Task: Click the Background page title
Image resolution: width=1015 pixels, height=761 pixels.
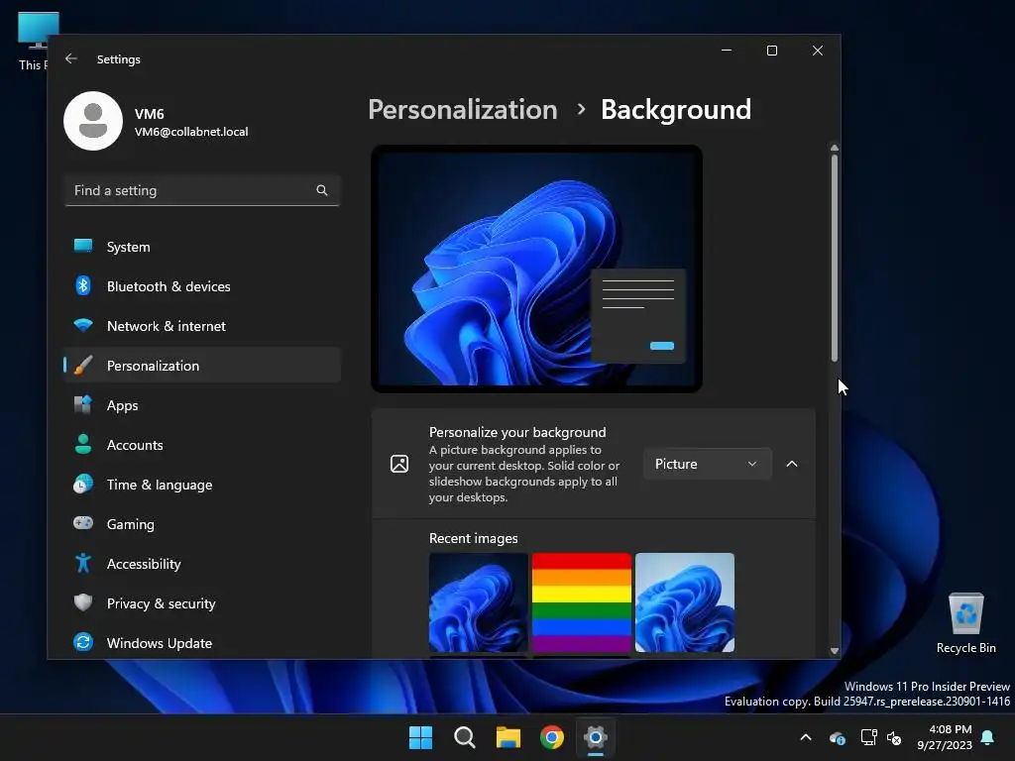Action: tap(676, 109)
